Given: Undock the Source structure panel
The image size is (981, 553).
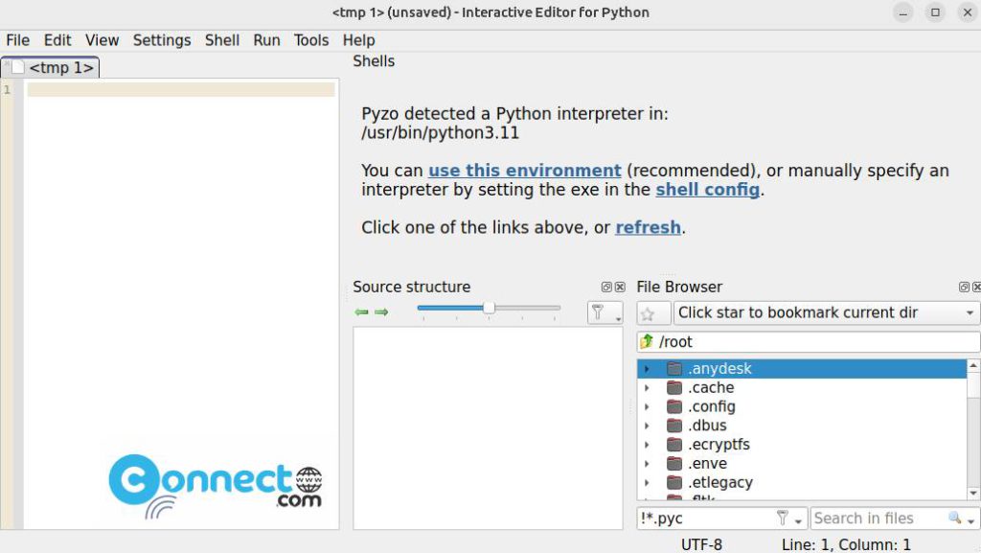Looking at the screenshot, I should pos(605,287).
